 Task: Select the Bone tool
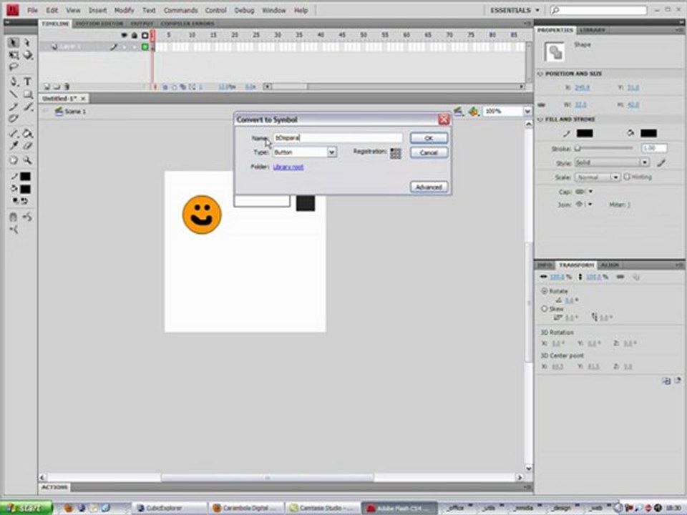14,134
